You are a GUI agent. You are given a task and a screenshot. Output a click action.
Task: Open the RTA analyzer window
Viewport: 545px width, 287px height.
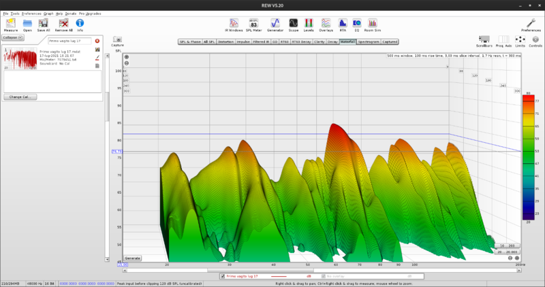coord(343,23)
